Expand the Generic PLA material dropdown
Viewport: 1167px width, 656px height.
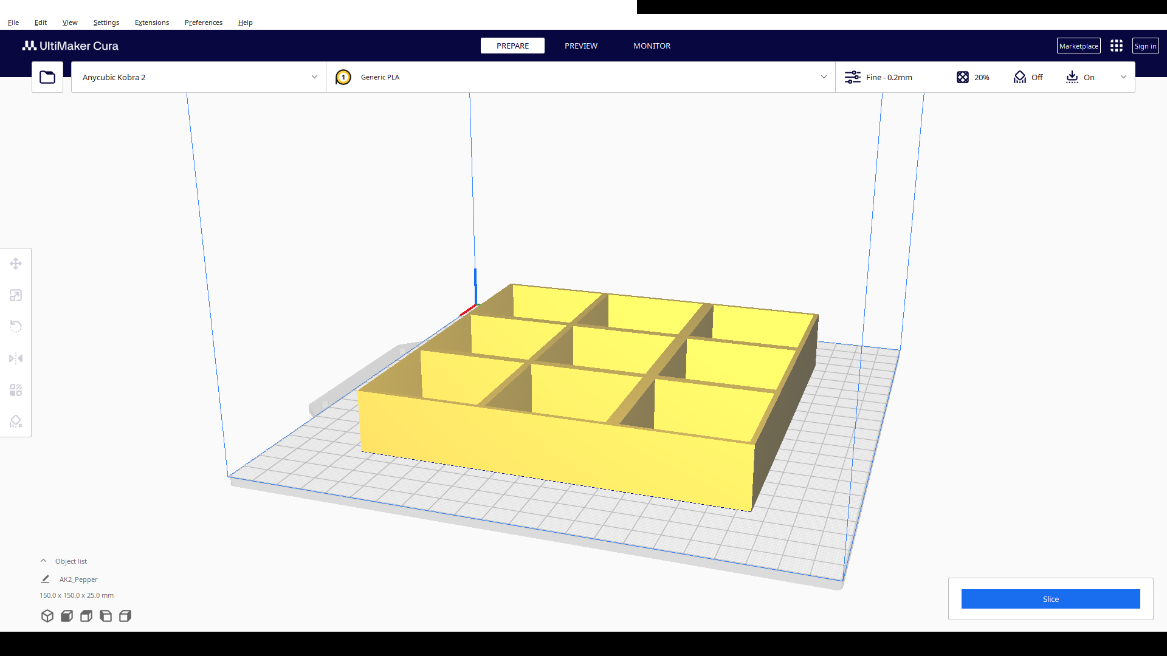click(580, 77)
